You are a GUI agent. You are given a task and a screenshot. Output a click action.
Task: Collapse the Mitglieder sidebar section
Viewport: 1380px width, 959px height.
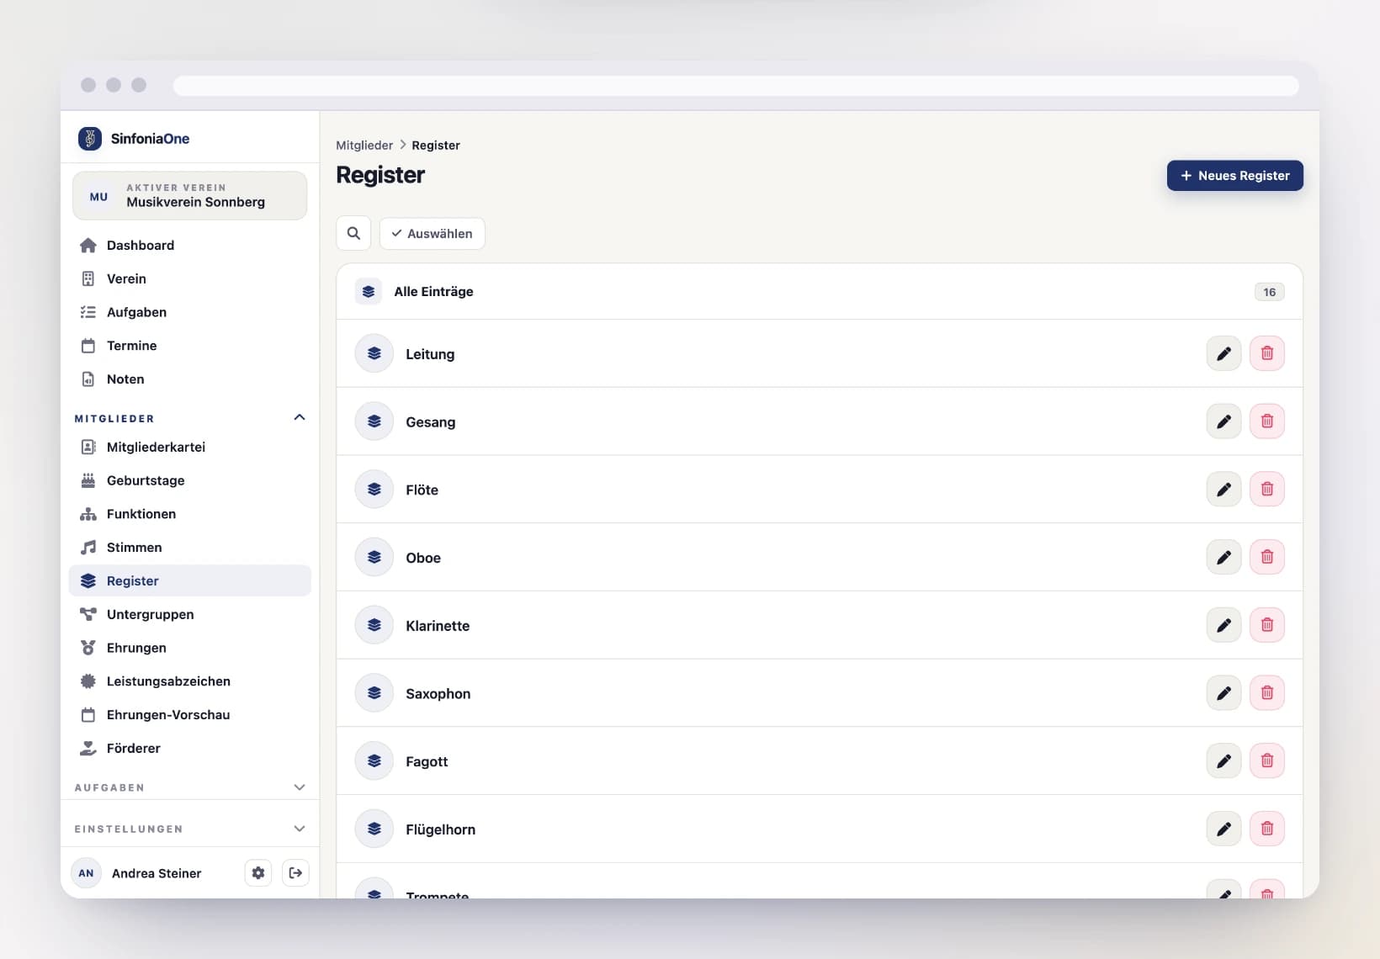click(x=299, y=417)
